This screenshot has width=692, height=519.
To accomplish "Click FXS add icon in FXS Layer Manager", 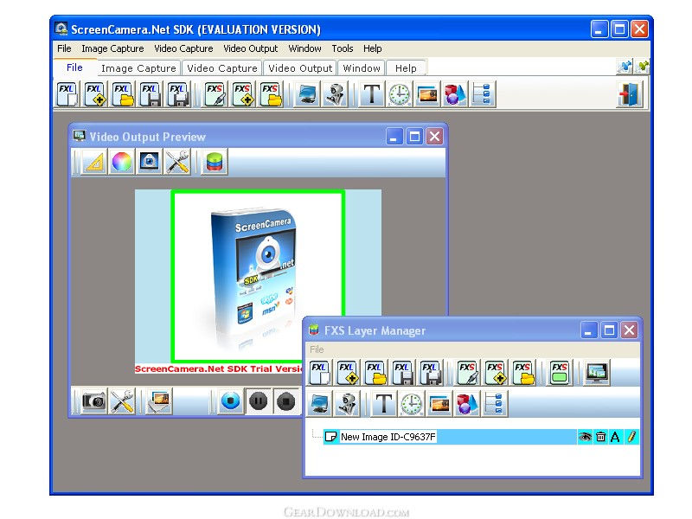I will [x=496, y=373].
